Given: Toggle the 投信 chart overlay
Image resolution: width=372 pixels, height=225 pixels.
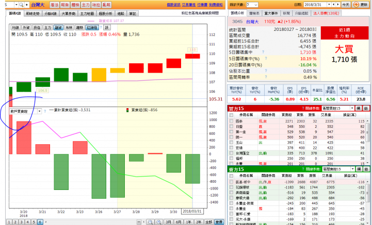Looking at the screenshot, I should 37,28.
